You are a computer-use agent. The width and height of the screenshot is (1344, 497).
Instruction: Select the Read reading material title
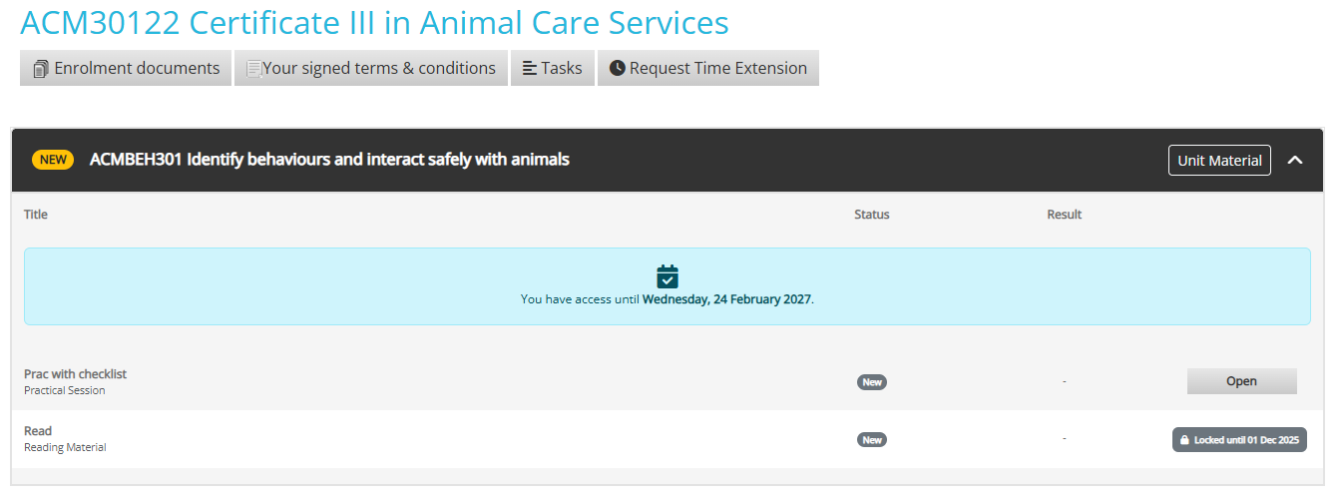click(x=38, y=431)
